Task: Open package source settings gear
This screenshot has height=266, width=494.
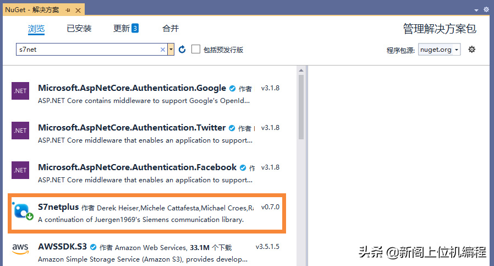Action: point(471,49)
